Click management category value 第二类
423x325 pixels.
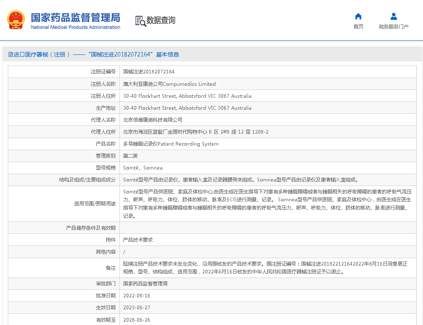(130, 155)
